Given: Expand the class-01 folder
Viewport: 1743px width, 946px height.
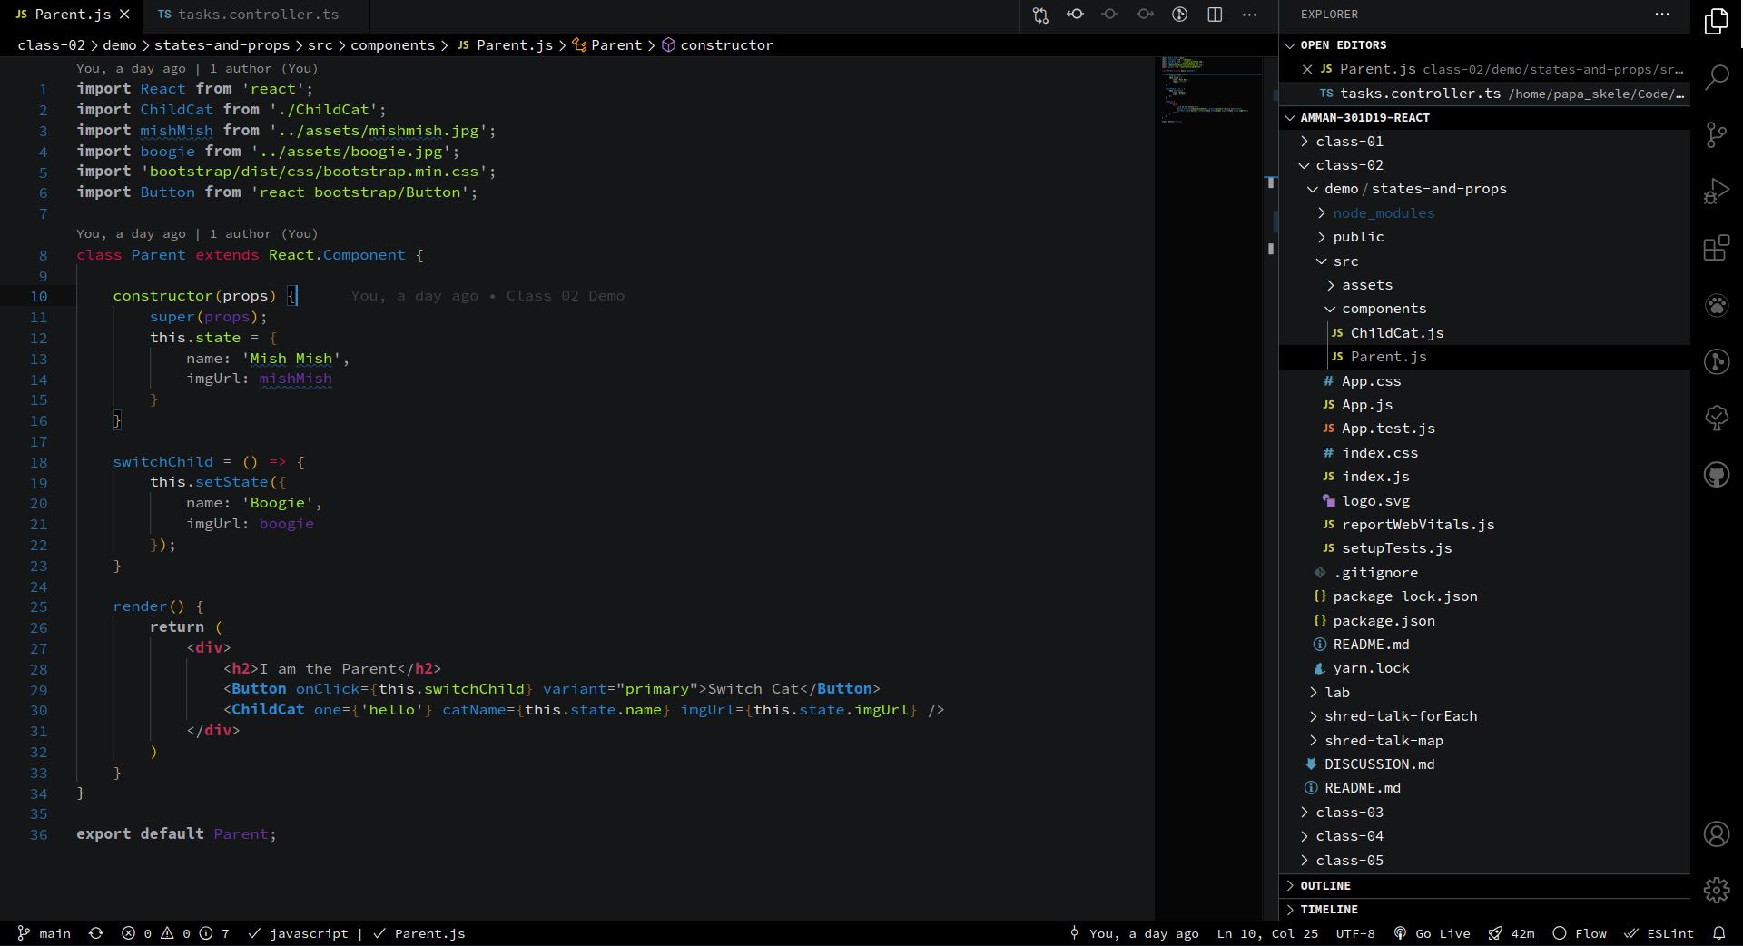Looking at the screenshot, I should 1484,142.
